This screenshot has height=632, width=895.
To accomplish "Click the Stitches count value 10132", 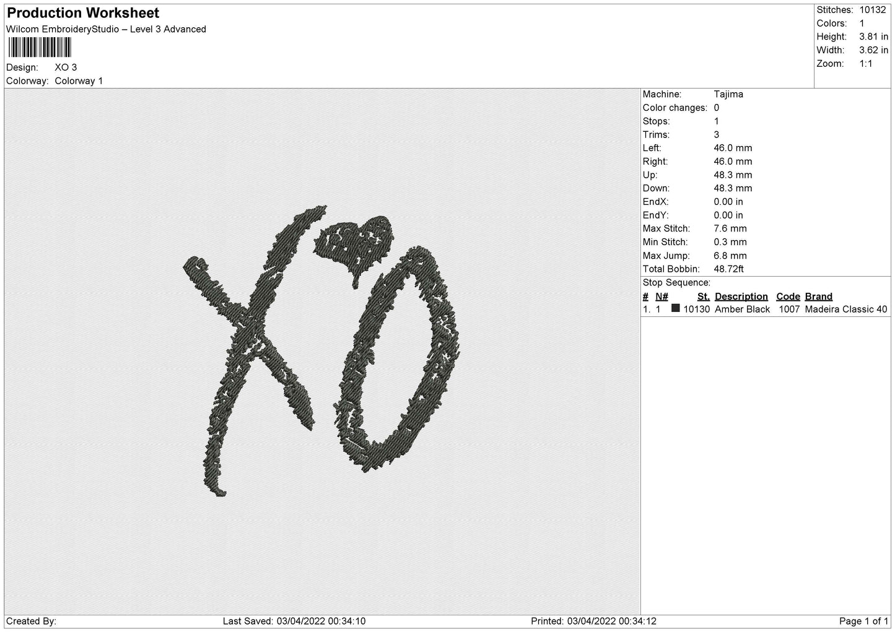I will [872, 10].
